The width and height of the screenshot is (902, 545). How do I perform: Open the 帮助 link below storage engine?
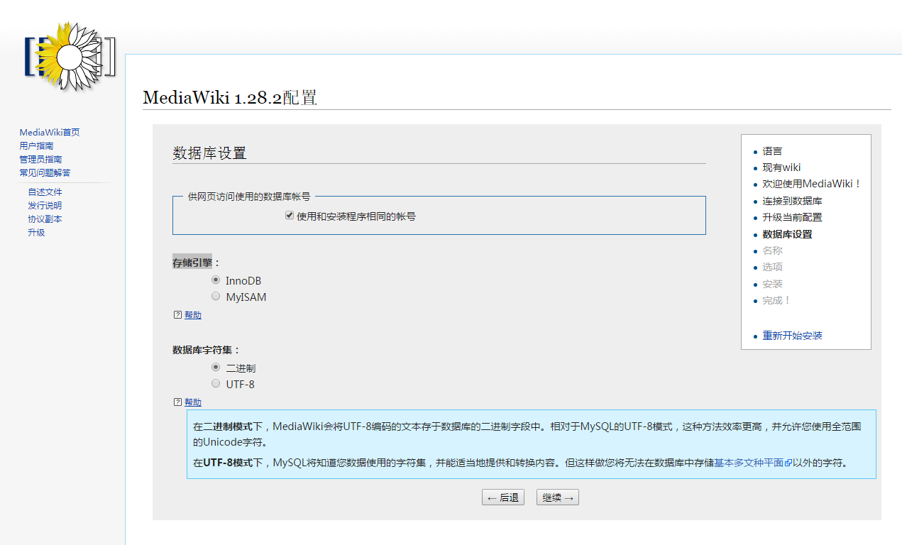(x=193, y=315)
